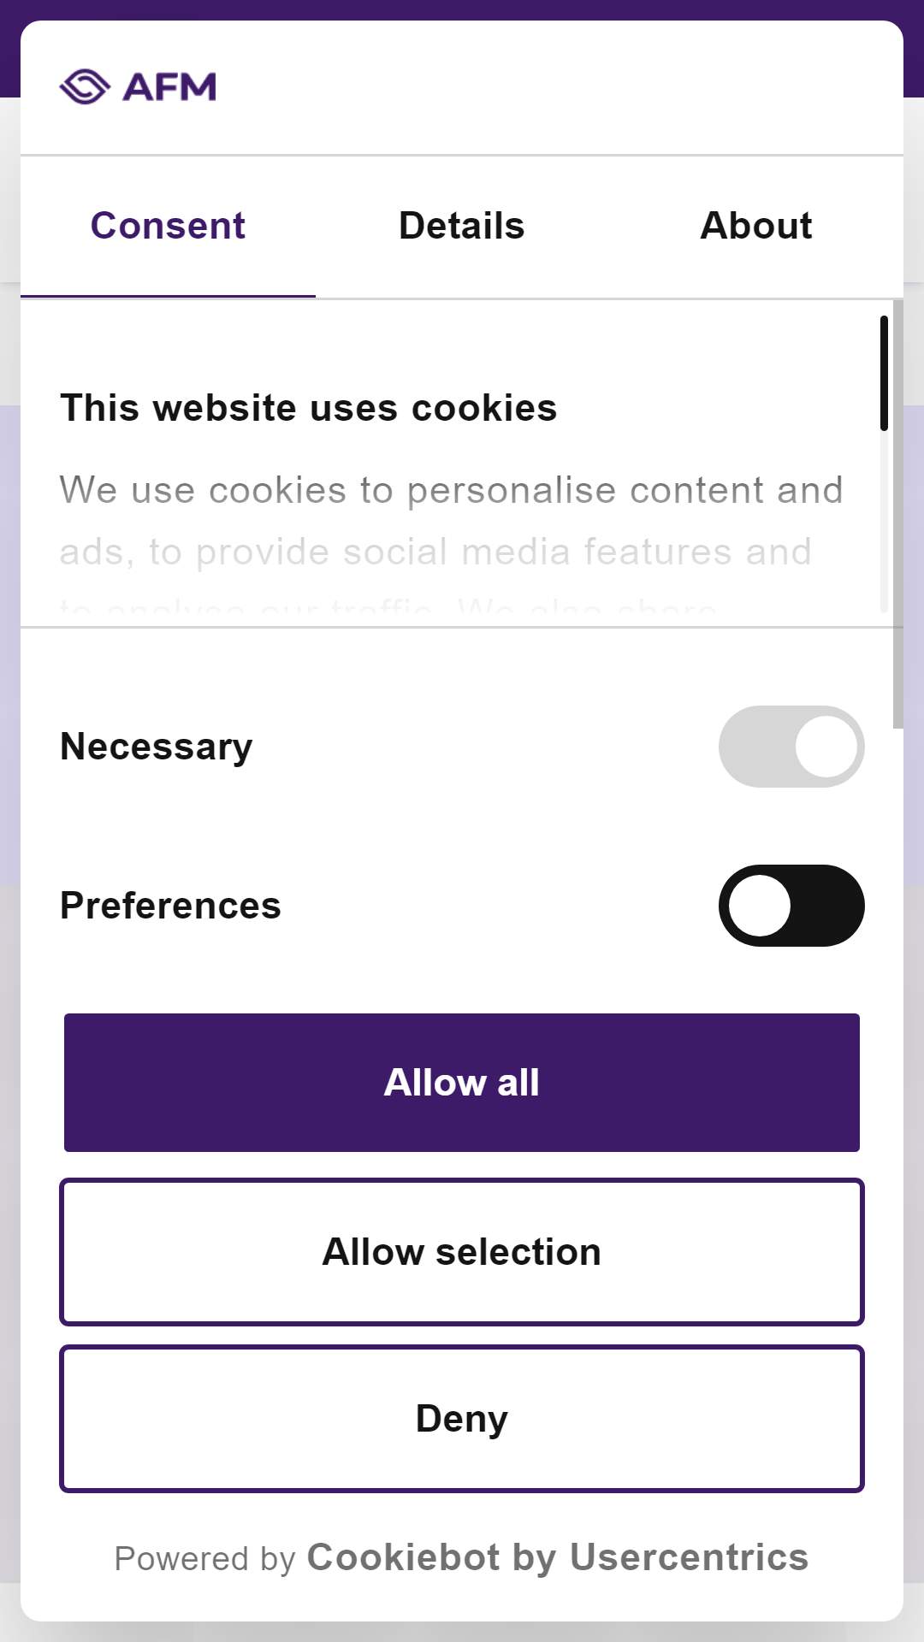Click the purple page header behind the dialog
Viewport: 924px width, 1642px height.
462,9
